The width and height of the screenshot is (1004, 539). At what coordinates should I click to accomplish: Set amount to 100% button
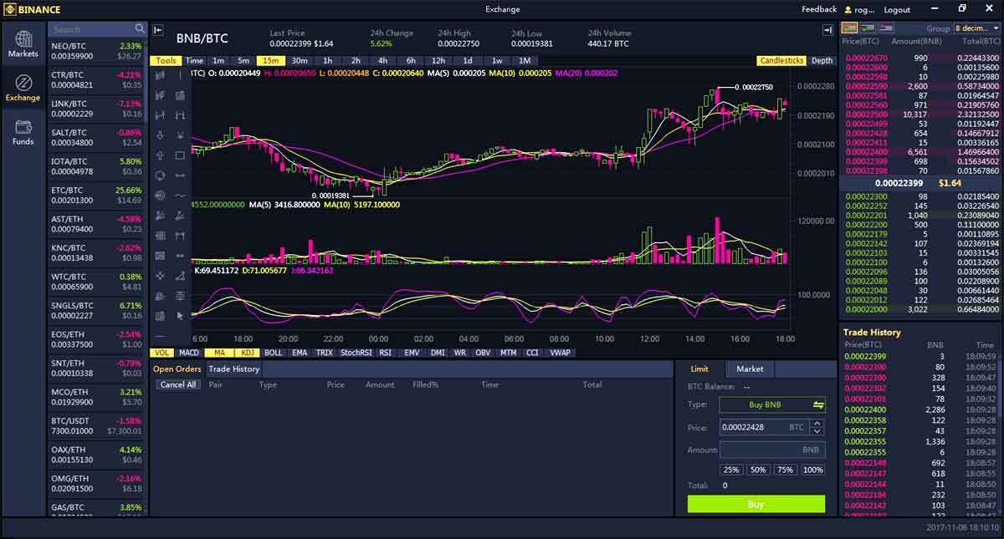coord(813,470)
